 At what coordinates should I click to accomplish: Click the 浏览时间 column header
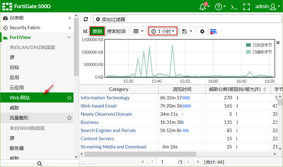[x=182, y=89]
